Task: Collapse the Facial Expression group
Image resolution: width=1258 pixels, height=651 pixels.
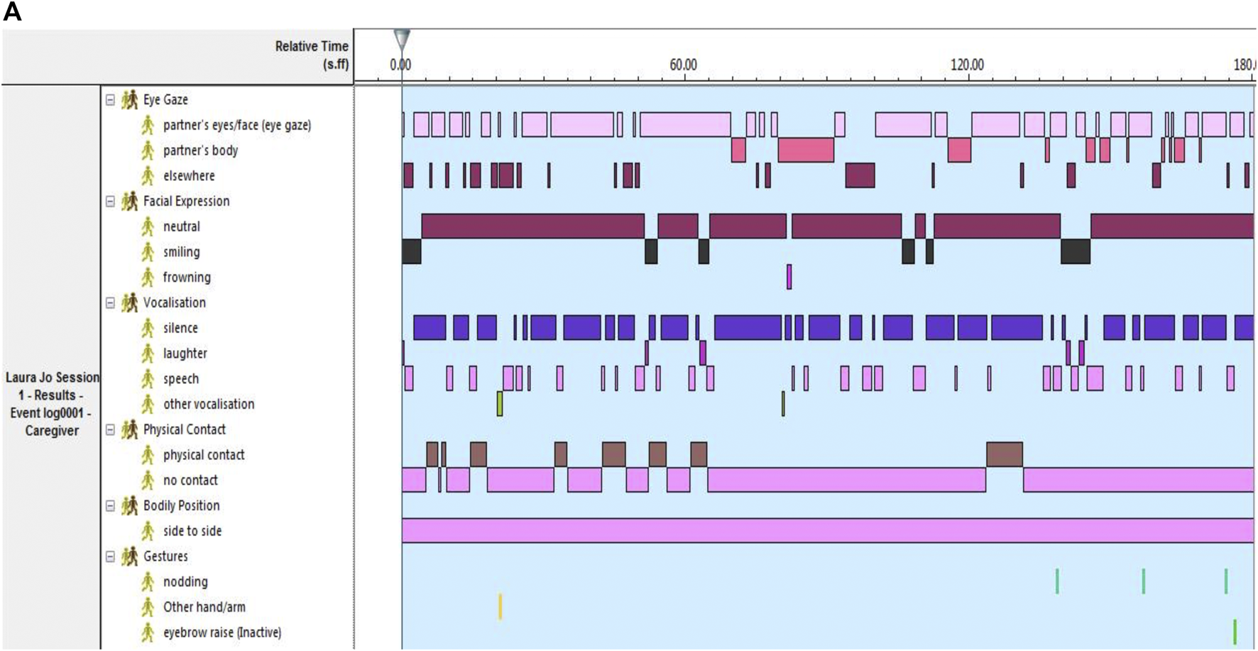Action: point(110,202)
